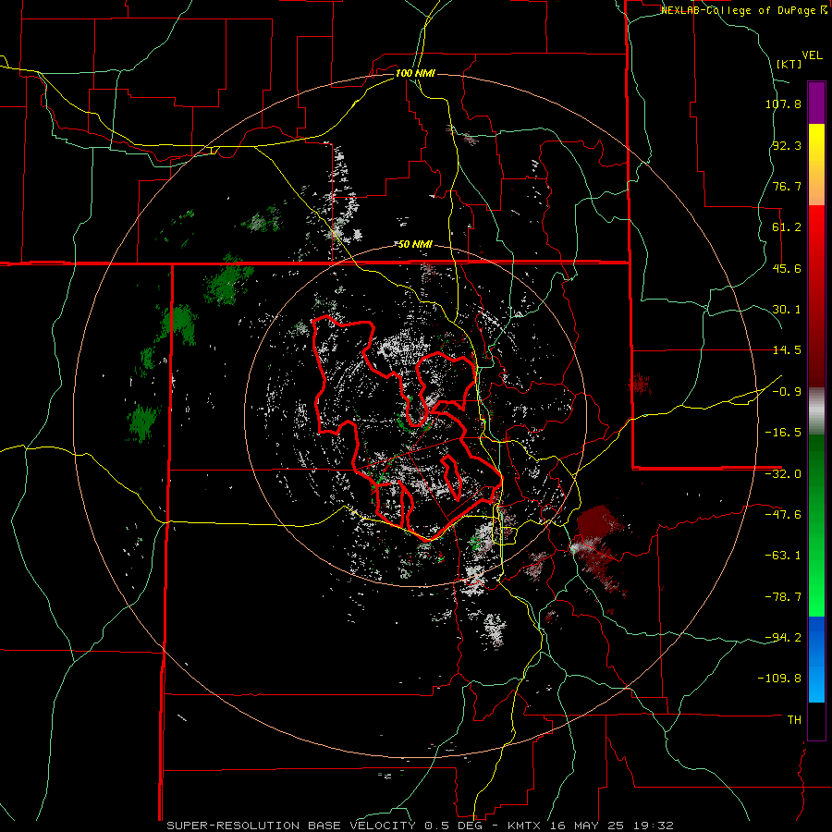Click the -0.9 legend value

tap(787, 392)
